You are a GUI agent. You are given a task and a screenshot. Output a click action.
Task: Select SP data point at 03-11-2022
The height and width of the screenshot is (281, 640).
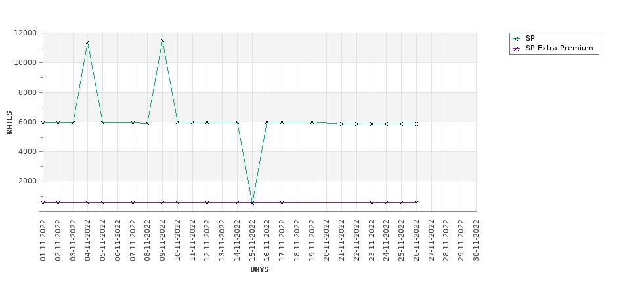click(x=73, y=122)
